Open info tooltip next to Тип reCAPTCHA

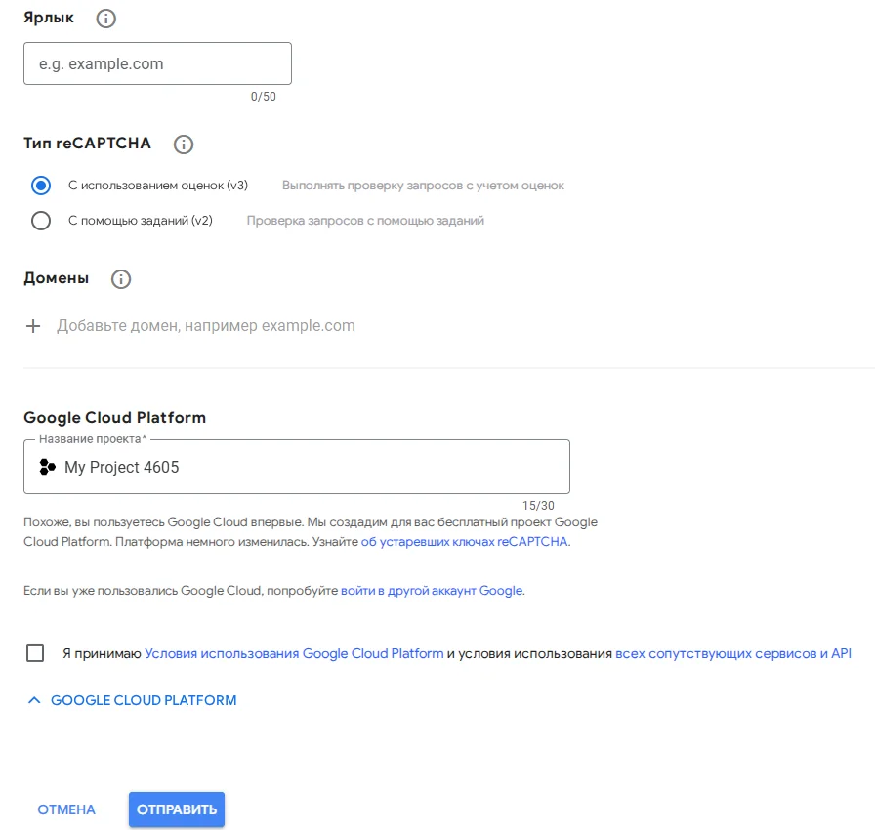click(183, 145)
